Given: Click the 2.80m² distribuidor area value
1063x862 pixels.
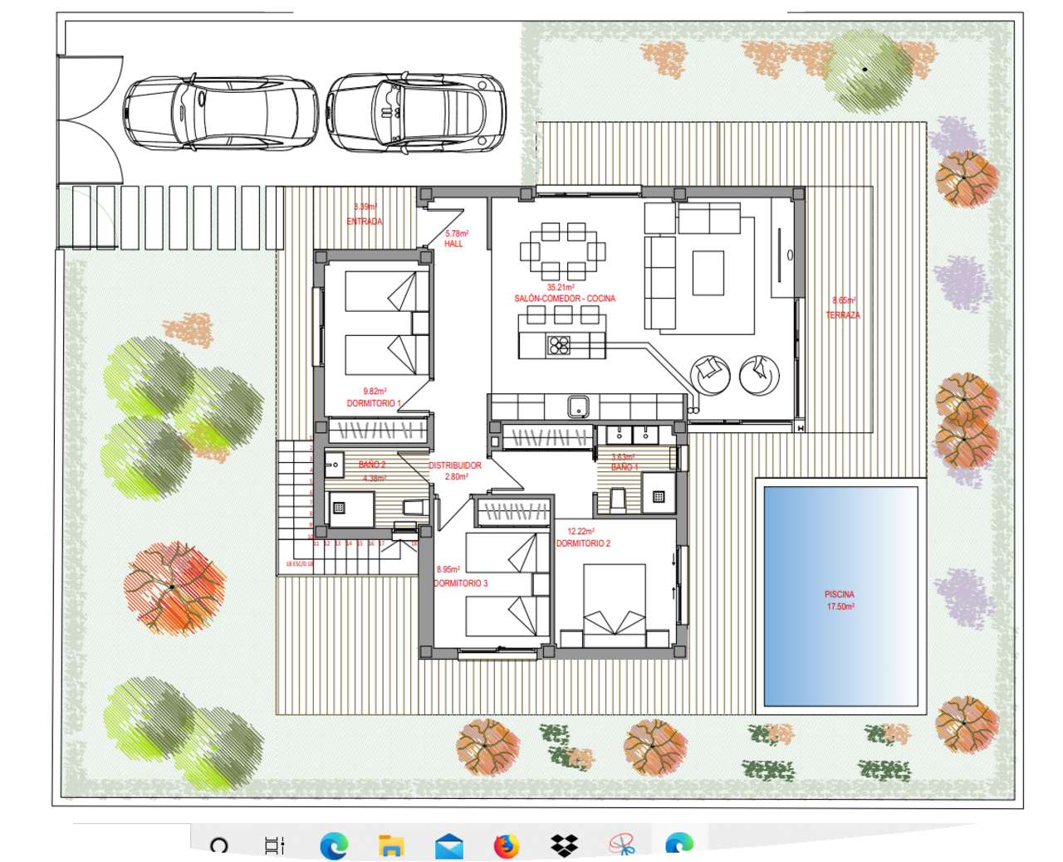Looking at the screenshot, I should click(x=457, y=477).
